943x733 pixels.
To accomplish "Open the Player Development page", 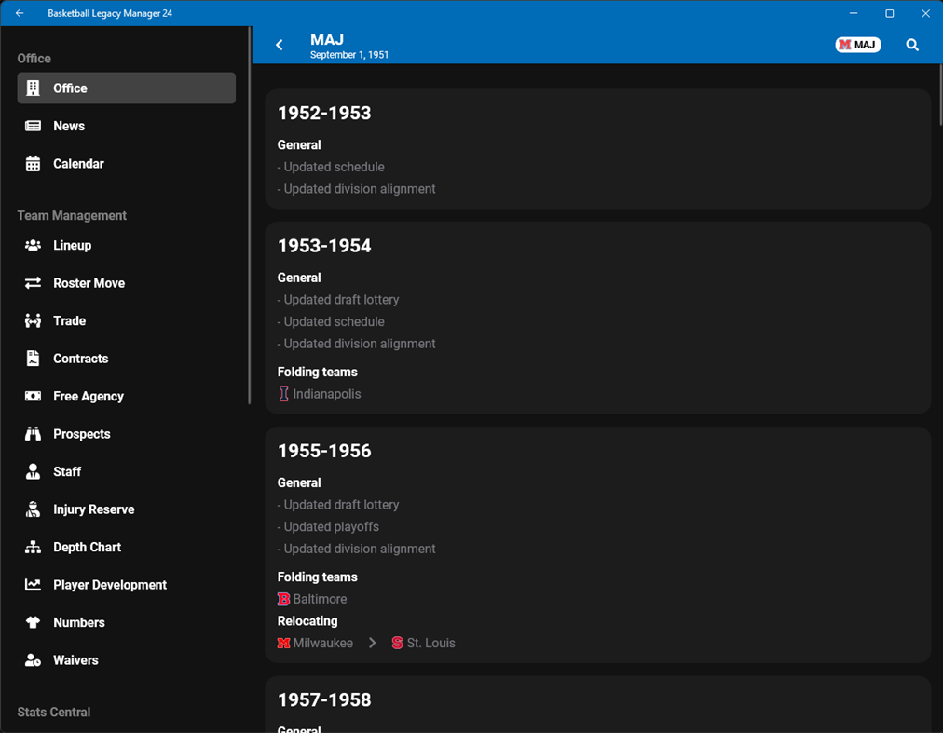I will click(127, 585).
